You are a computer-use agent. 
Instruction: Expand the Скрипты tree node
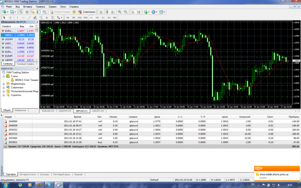tap(4, 95)
